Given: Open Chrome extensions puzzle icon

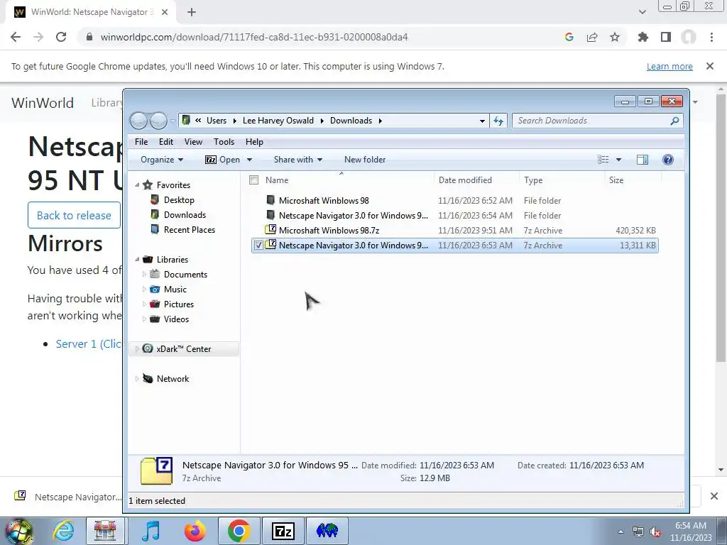Looking at the screenshot, I should [643, 37].
